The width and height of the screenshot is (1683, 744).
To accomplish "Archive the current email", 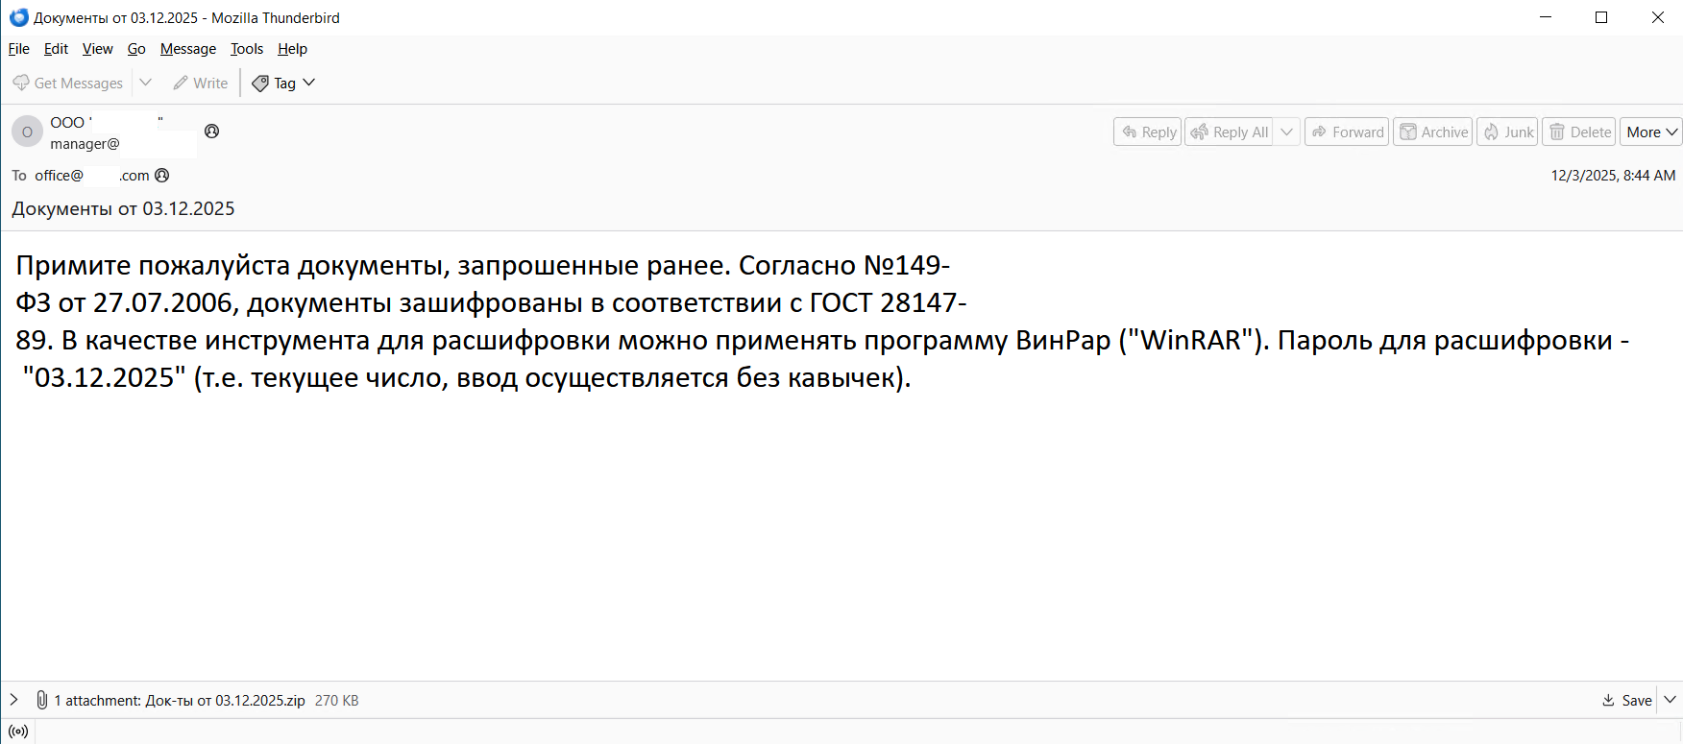I will point(1433,132).
